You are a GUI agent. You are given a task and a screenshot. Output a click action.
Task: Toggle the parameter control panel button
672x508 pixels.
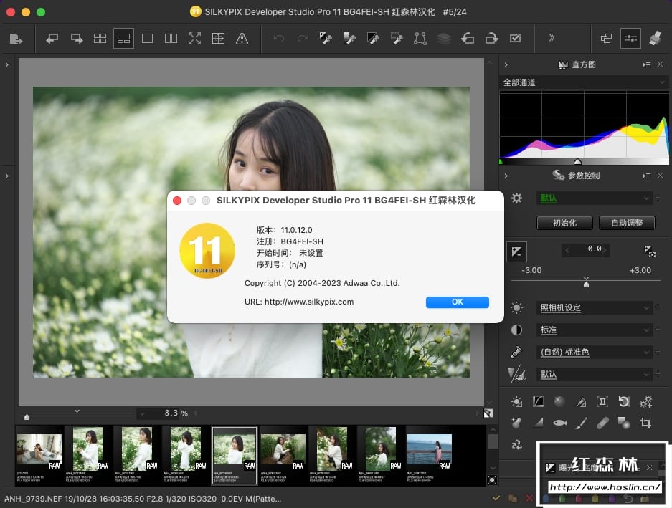pyautogui.click(x=630, y=39)
